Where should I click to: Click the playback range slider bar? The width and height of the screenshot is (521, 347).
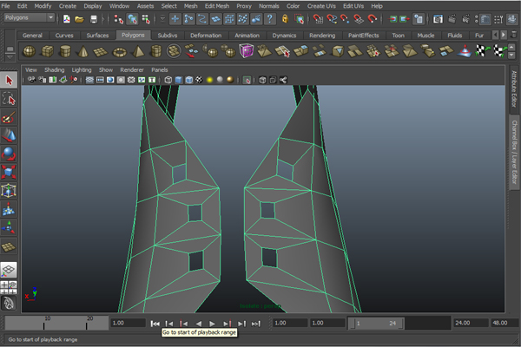pos(377,323)
